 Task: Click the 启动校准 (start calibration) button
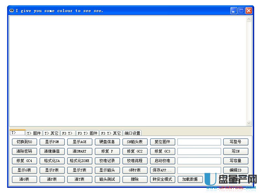[x=163, y=160]
